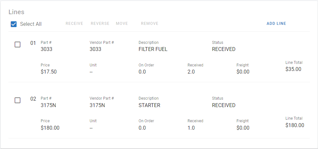
Task: Click the Freight value on line 01
Action: (x=243, y=72)
